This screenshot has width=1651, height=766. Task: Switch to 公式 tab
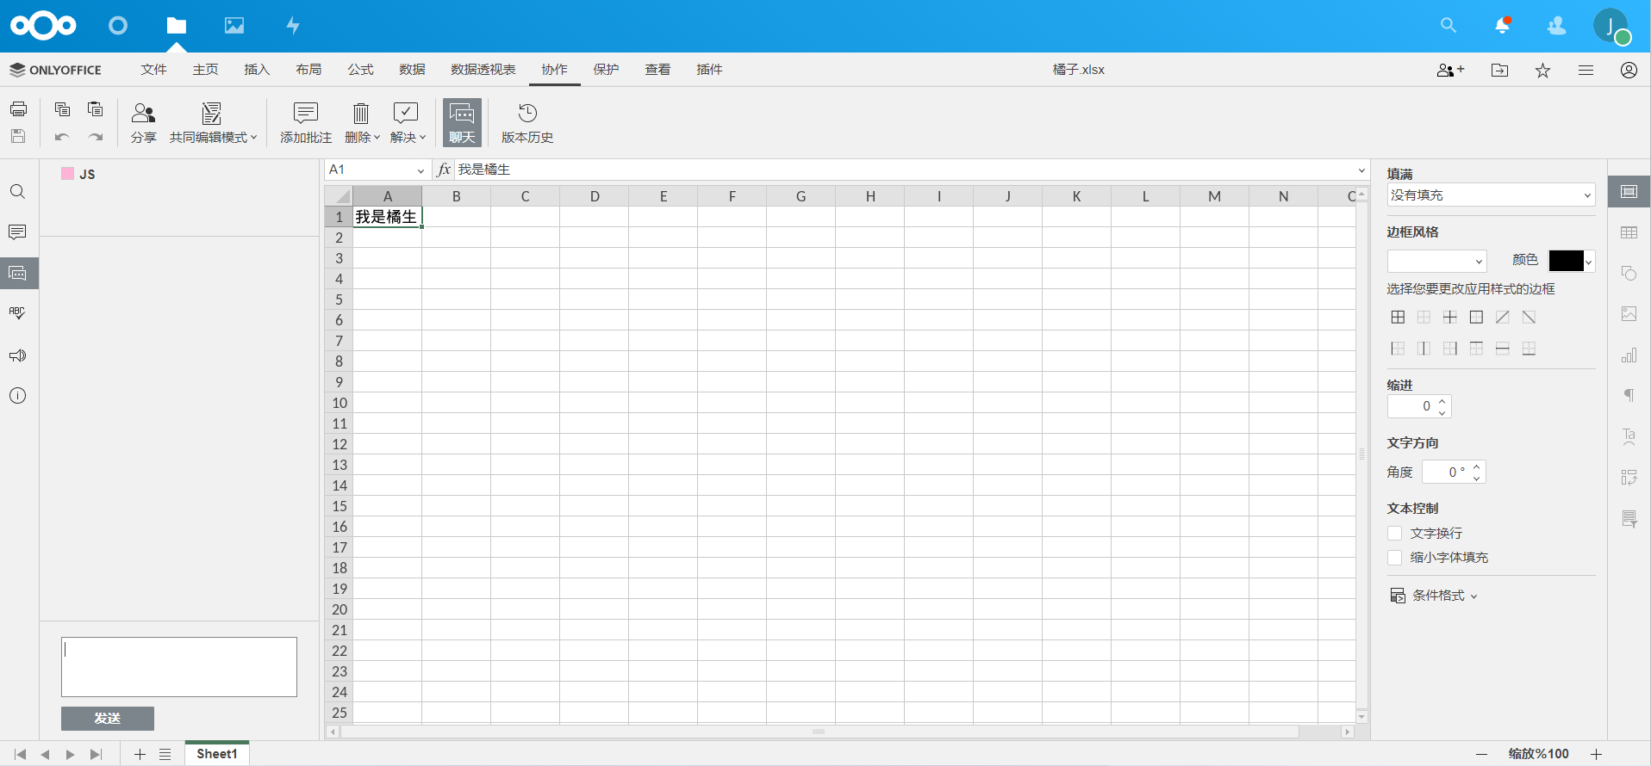point(360,70)
